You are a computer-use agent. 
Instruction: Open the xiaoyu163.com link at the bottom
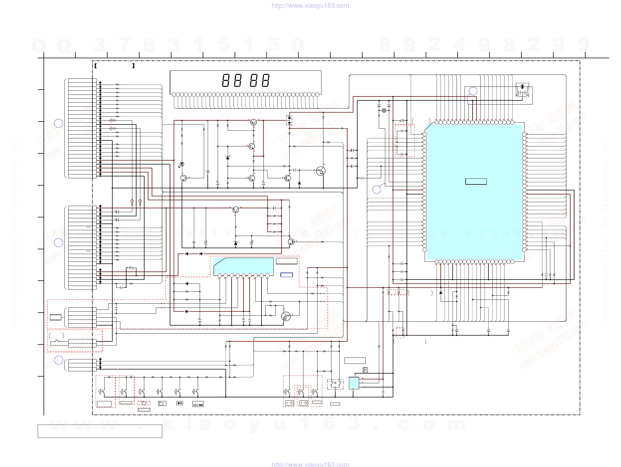click(310, 464)
